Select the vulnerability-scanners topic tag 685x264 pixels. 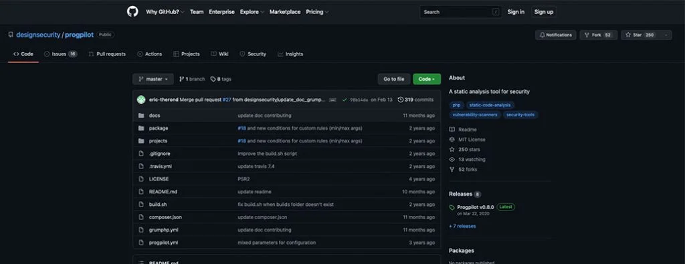[x=475, y=115]
